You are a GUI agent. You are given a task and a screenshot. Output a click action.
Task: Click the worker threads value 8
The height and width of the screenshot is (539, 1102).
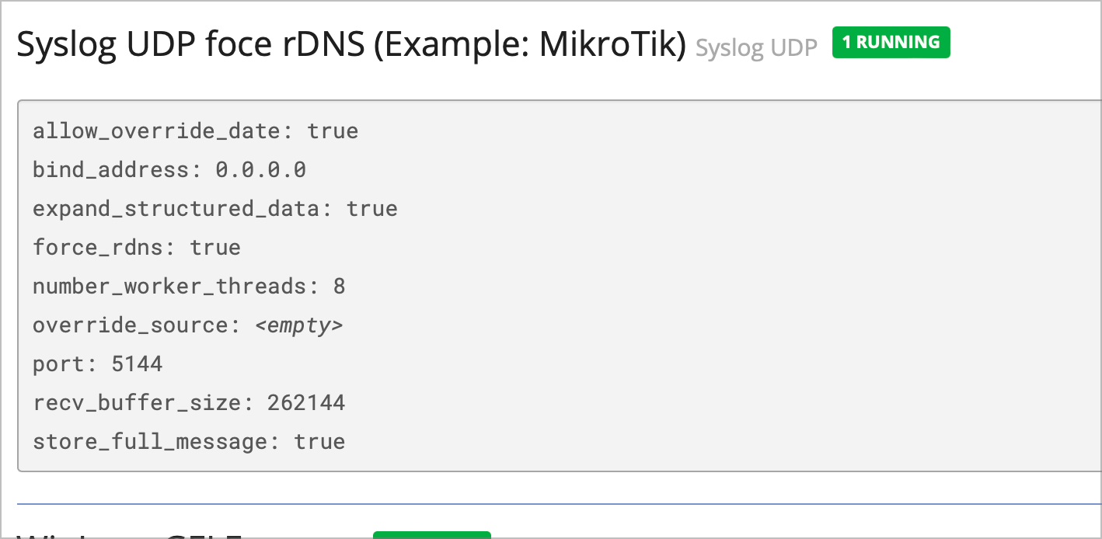click(x=340, y=286)
